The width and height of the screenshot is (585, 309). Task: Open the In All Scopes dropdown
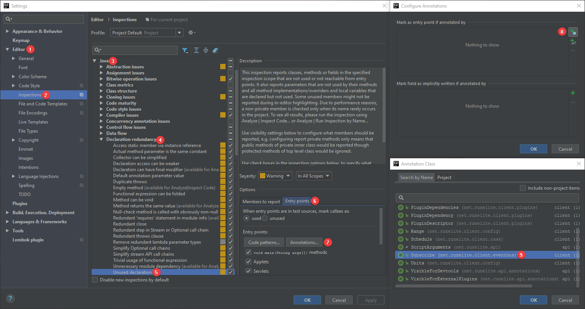click(x=314, y=175)
